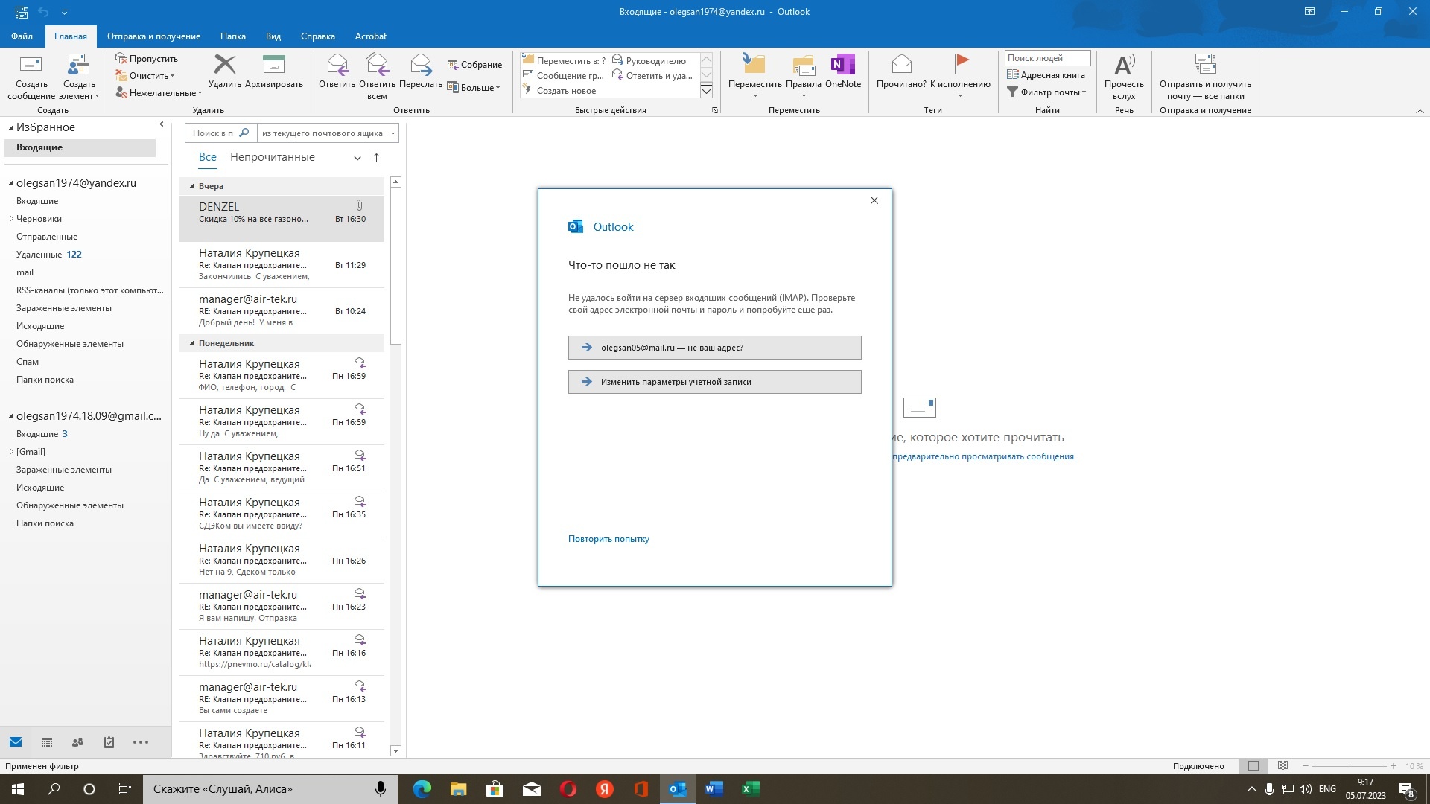
Task: Click the zoom slider in the status bar
Action: (x=1349, y=766)
